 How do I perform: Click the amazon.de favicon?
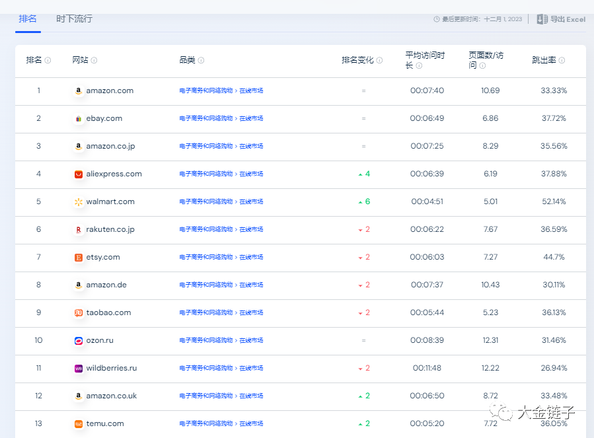click(79, 285)
